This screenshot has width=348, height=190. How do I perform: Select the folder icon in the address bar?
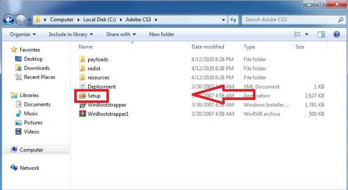pyautogui.click(x=38, y=19)
